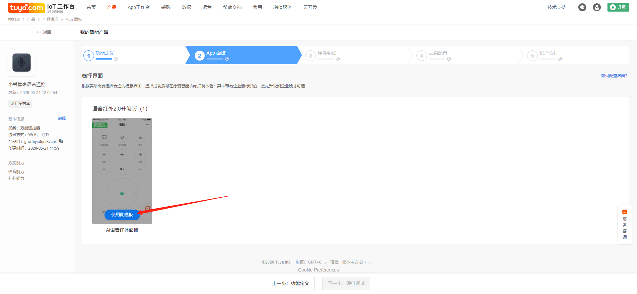Click the Tuya.com logo
The image size is (637, 294).
click(x=26, y=7)
